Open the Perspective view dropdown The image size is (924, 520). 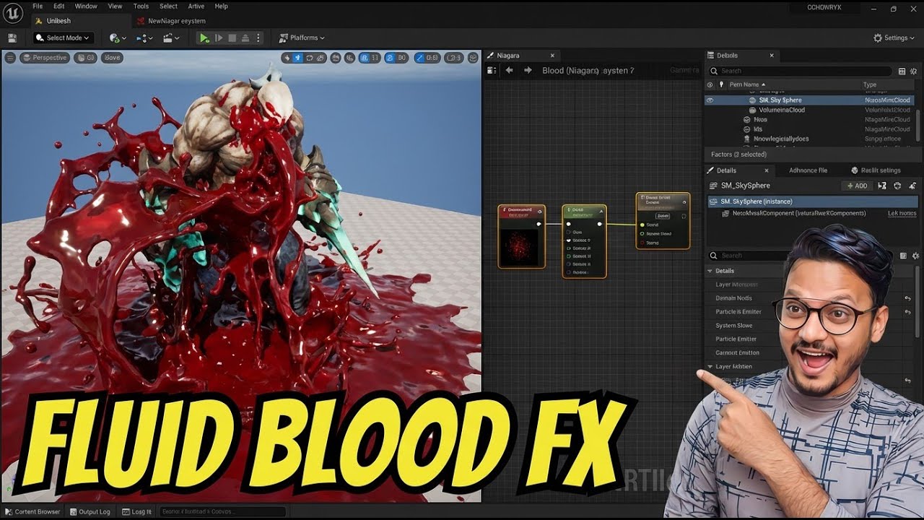[x=45, y=58]
